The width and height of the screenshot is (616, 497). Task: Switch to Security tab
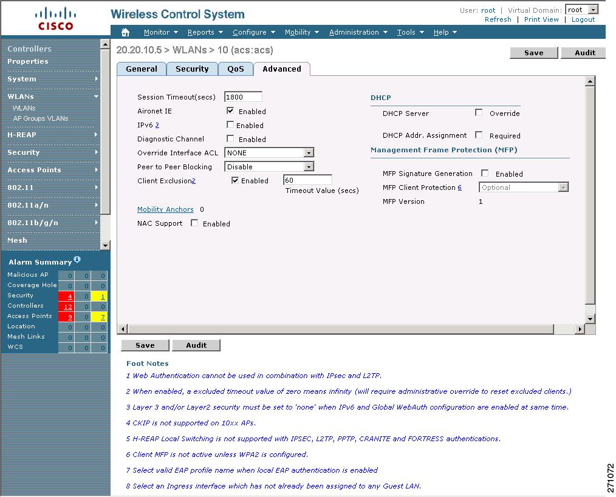click(192, 69)
